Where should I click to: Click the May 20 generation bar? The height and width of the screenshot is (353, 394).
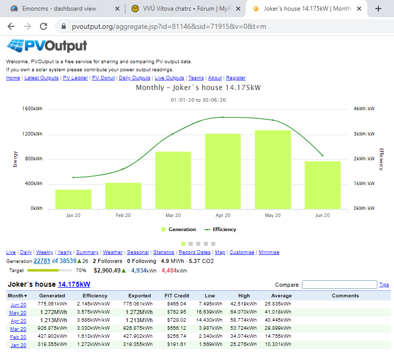point(273,169)
